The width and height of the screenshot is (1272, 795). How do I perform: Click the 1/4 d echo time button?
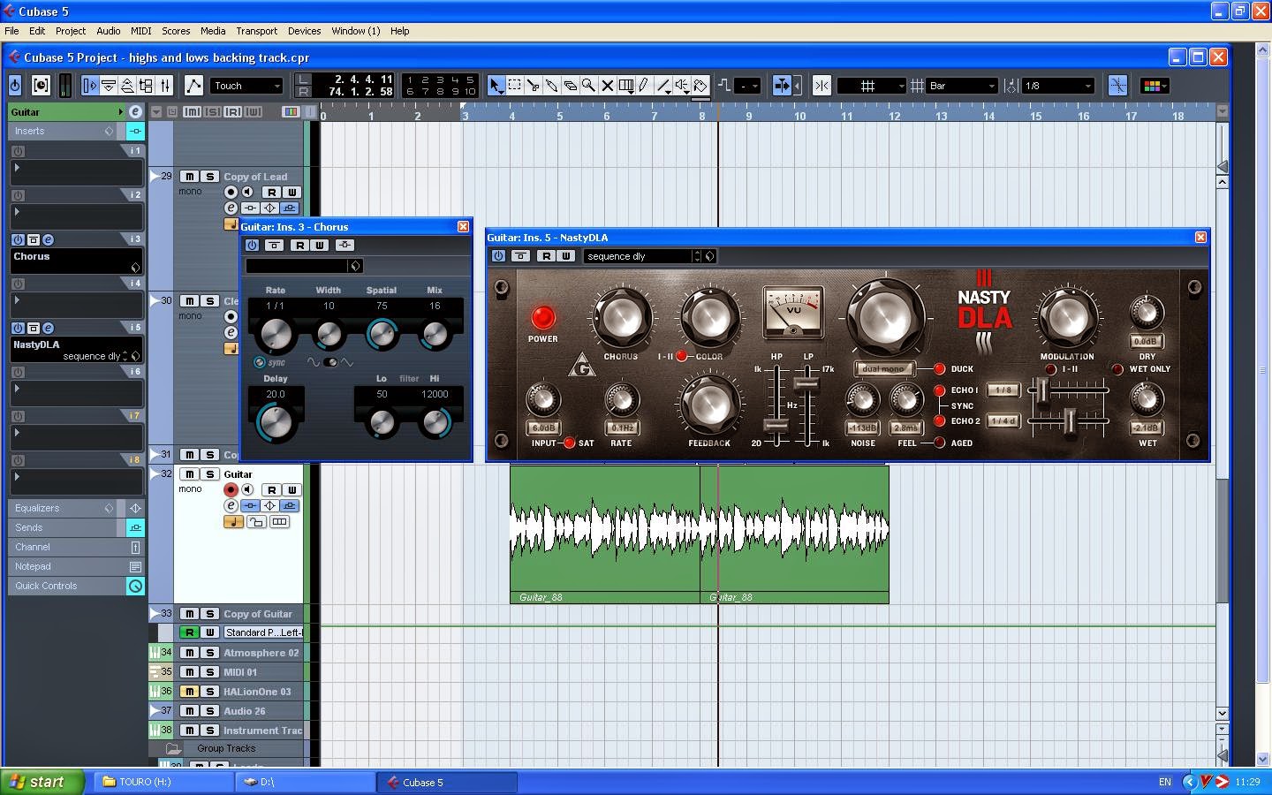[1003, 421]
